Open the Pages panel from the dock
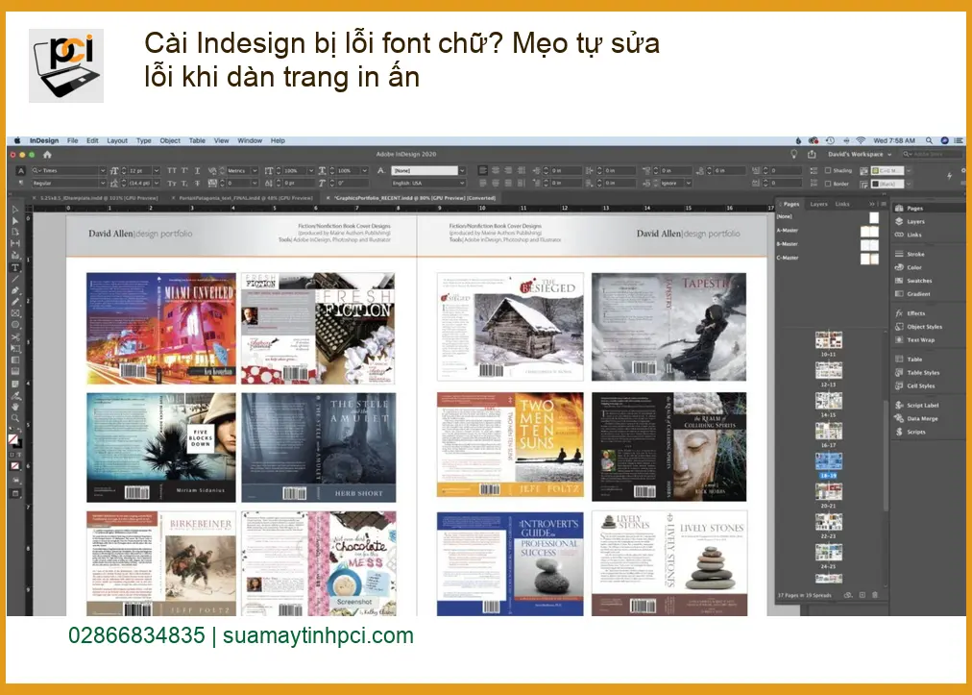Image resolution: width=972 pixels, height=695 pixels. pyautogui.click(x=909, y=209)
